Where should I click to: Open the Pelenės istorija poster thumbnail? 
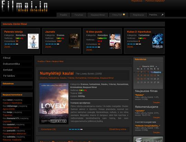coord(33,41)
